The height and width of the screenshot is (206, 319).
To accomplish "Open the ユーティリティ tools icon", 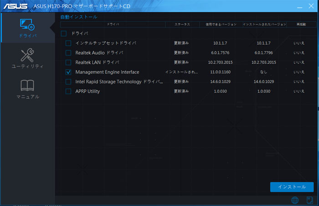I will (27, 55).
